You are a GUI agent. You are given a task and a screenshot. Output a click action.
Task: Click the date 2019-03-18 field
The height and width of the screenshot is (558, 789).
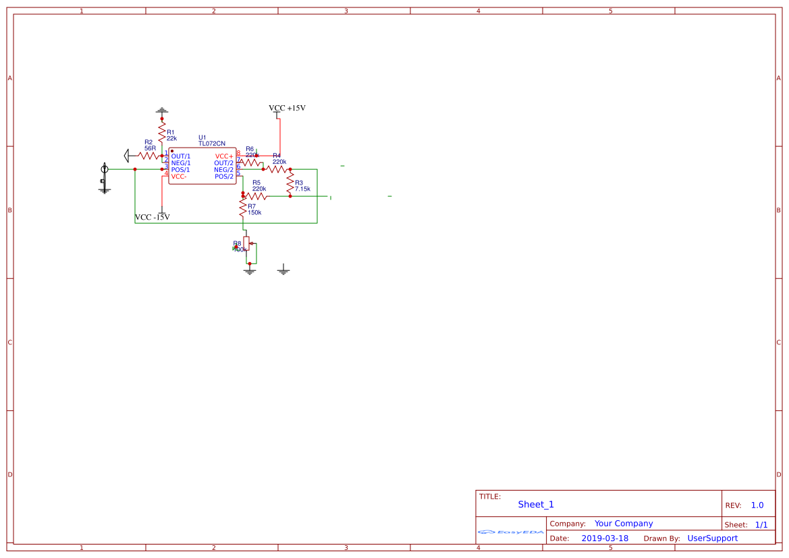click(x=605, y=538)
